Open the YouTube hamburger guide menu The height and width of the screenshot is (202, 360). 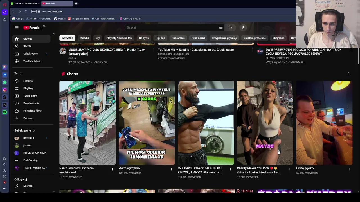17,27
